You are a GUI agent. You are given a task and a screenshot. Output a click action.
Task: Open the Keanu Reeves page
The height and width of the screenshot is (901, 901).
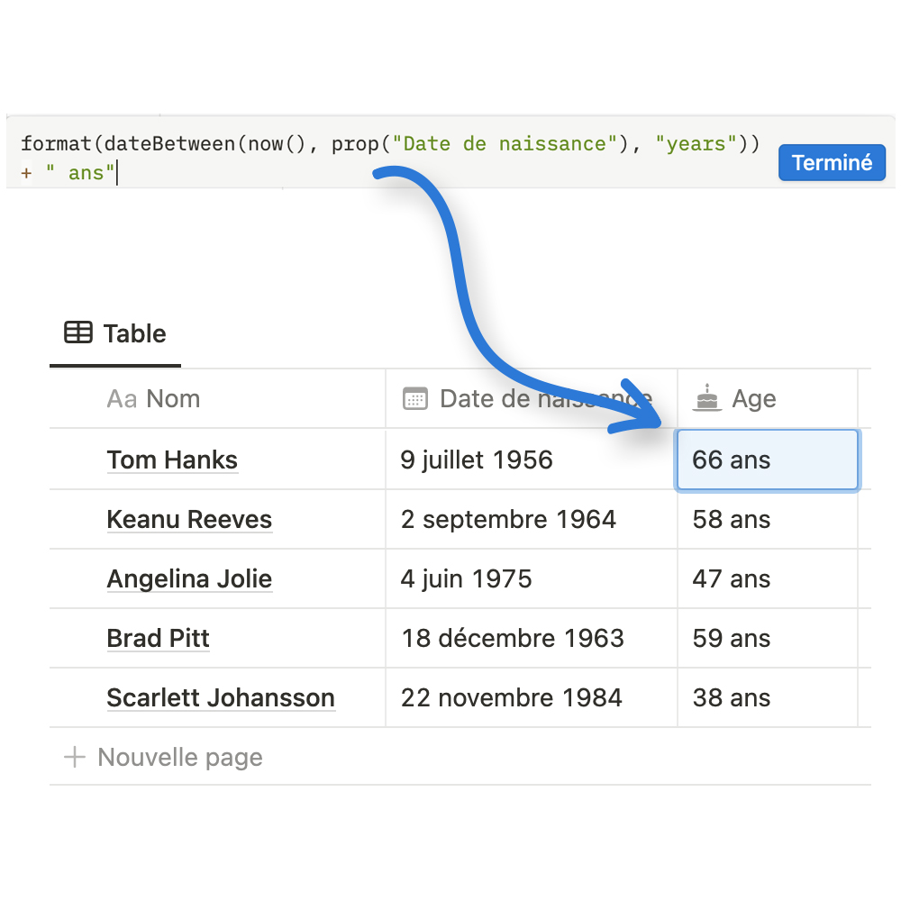pyautogui.click(x=189, y=520)
